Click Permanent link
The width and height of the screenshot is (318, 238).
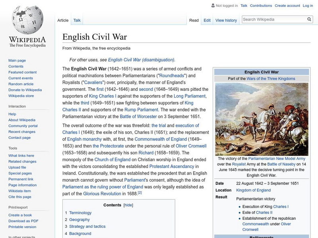tap(21, 179)
